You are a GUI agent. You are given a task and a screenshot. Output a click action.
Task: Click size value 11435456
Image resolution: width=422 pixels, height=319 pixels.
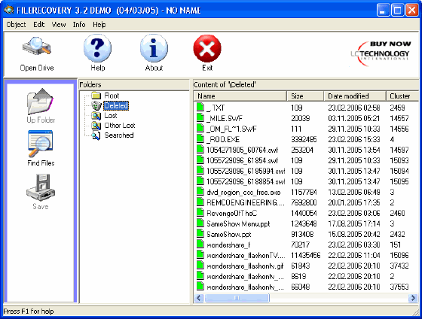[306, 255]
